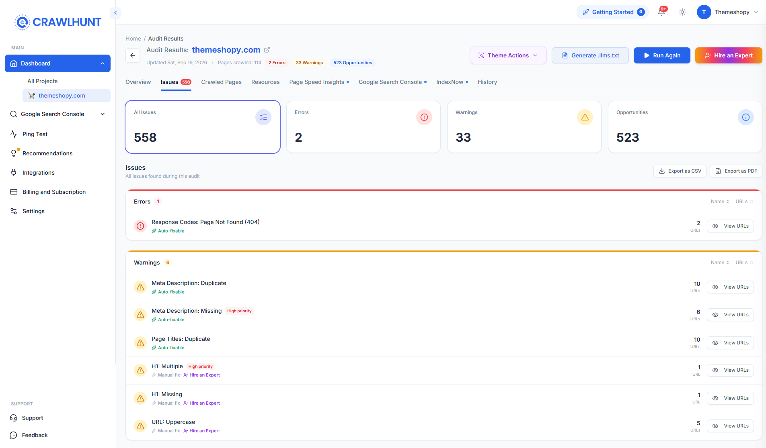Export issues as PDF
Viewport: 766px width, 448px height.
coord(736,171)
